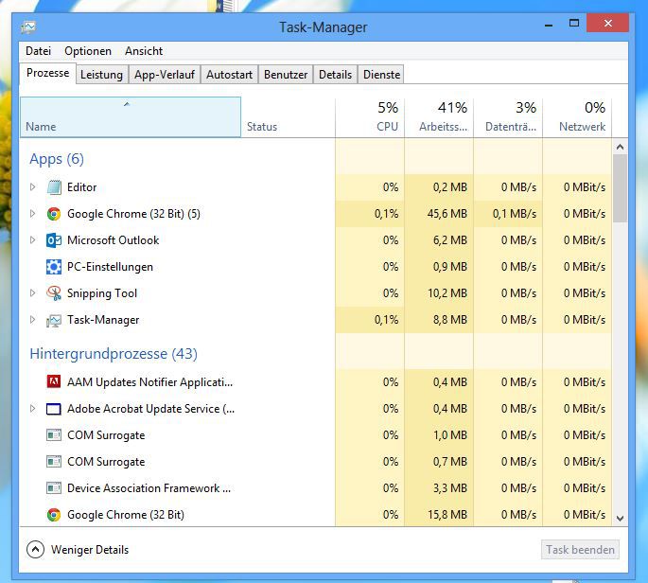Expand the Microsoft Outlook process group
The image size is (648, 583).
[33, 240]
